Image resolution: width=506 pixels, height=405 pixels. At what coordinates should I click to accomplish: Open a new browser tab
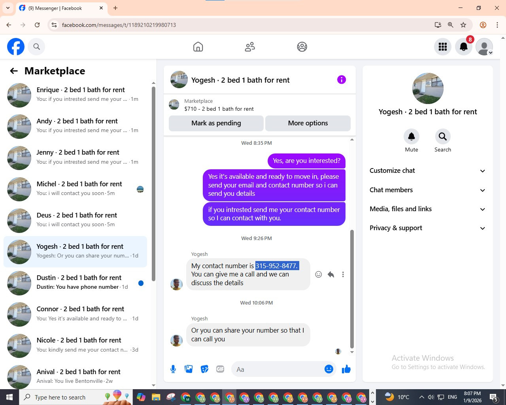pos(115,8)
